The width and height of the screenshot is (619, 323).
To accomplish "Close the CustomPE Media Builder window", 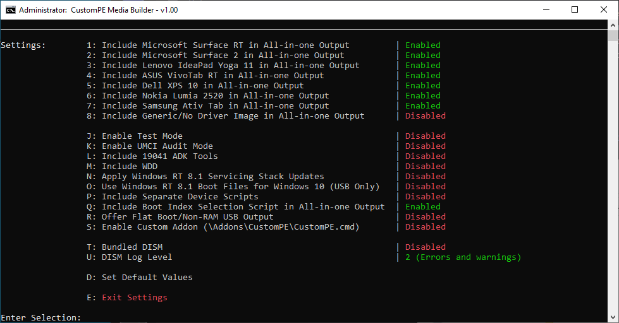I will [x=604, y=10].
